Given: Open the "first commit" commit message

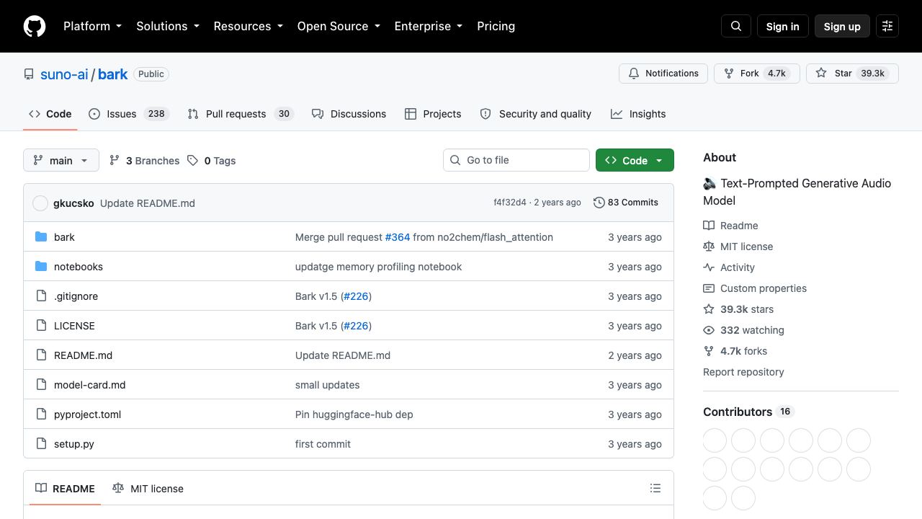Looking at the screenshot, I should pos(323,444).
